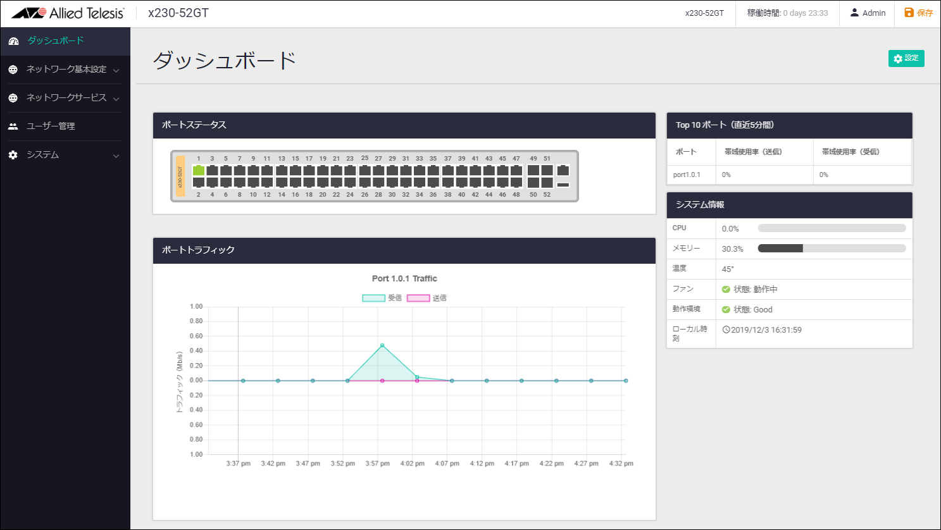The height and width of the screenshot is (530, 941).
Task: Toggle the 送信 legend series in chart
Action: (x=418, y=298)
